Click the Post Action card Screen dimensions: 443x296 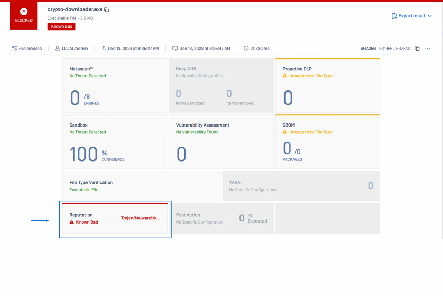[x=221, y=218]
